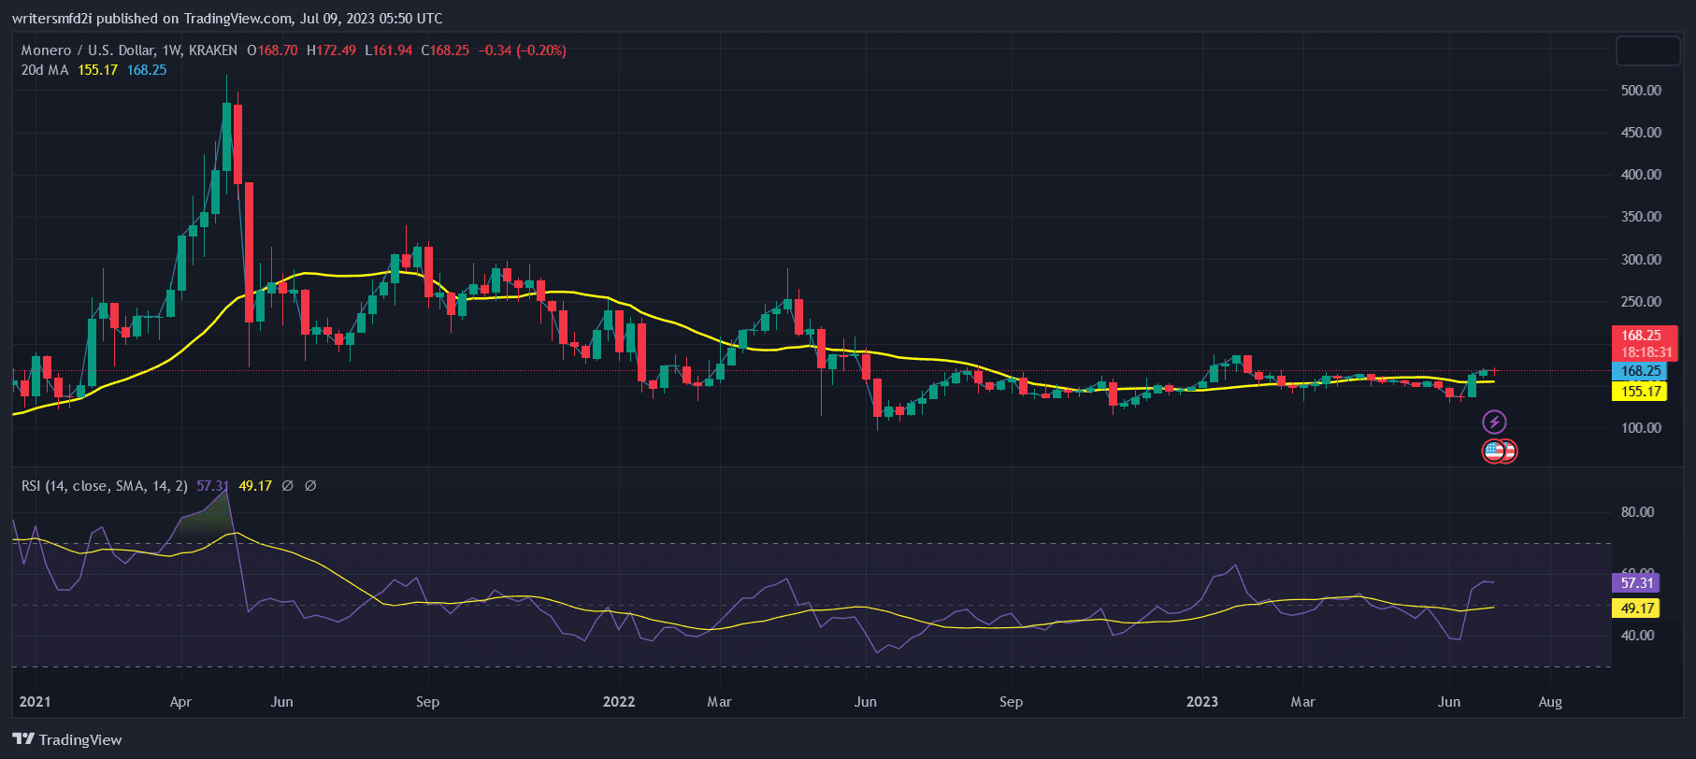Click the tallest green candle near 500 peak
The image size is (1696, 759).
point(226,136)
